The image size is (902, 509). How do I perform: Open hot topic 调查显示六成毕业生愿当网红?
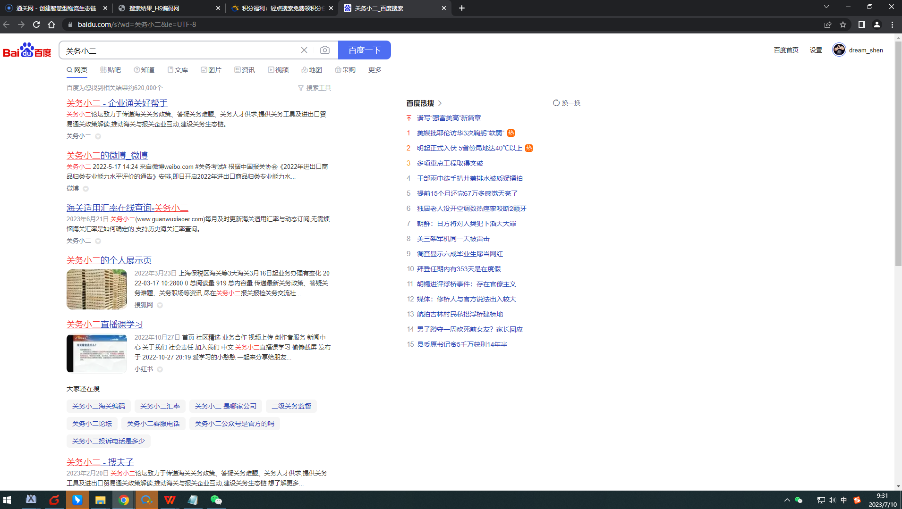click(x=460, y=254)
